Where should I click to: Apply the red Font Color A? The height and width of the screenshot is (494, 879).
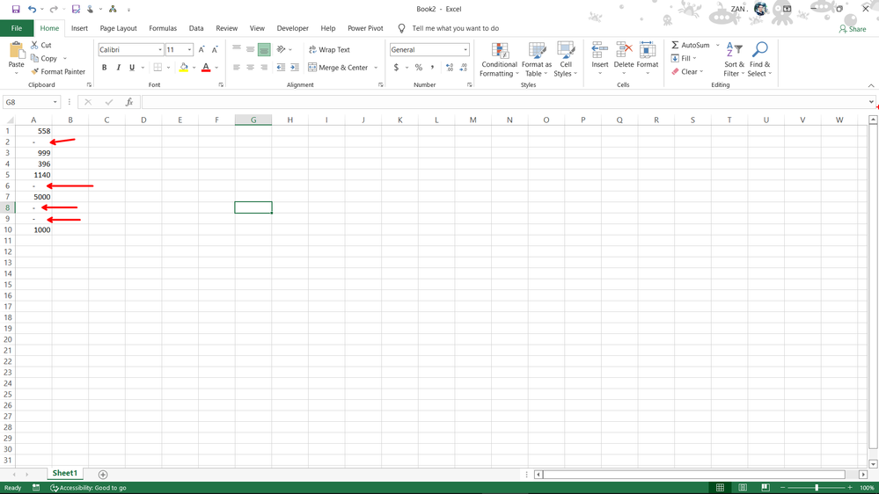[206, 67]
